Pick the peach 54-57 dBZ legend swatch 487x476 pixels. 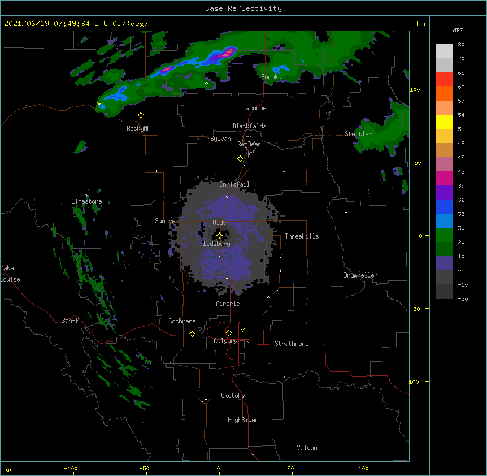444,108
